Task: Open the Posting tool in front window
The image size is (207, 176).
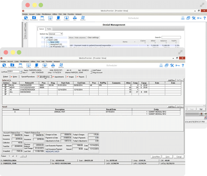Action: [x=29, y=66]
